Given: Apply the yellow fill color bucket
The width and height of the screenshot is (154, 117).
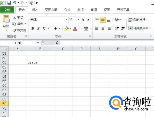Looking at the screenshot, I should pyautogui.click(x=66, y=28).
